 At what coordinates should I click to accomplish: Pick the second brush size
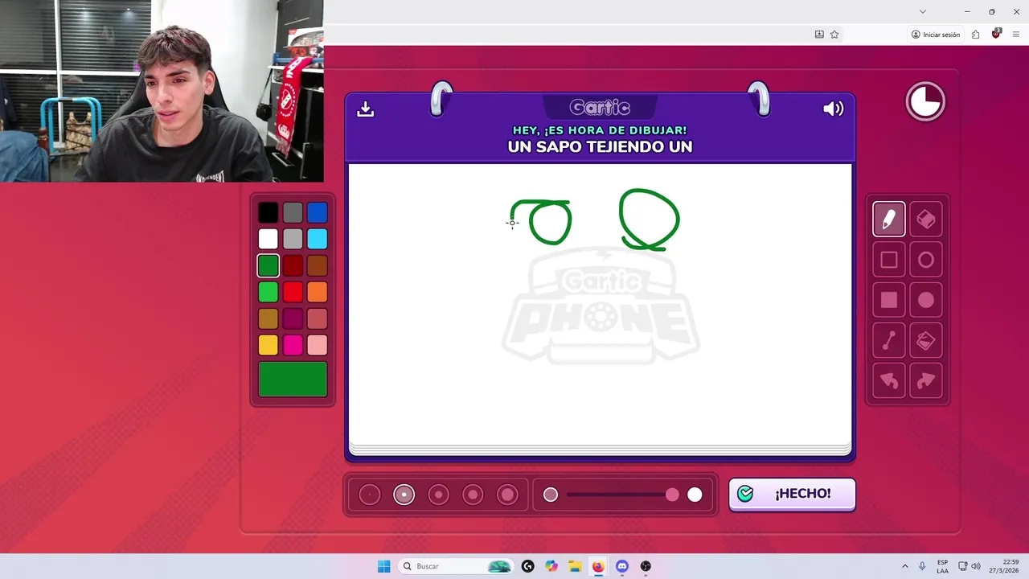click(404, 495)
